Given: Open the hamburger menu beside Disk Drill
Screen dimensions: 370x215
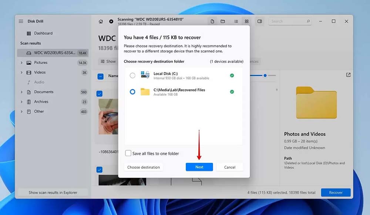Looking at the screenshot, I should (x=21, y=21).
